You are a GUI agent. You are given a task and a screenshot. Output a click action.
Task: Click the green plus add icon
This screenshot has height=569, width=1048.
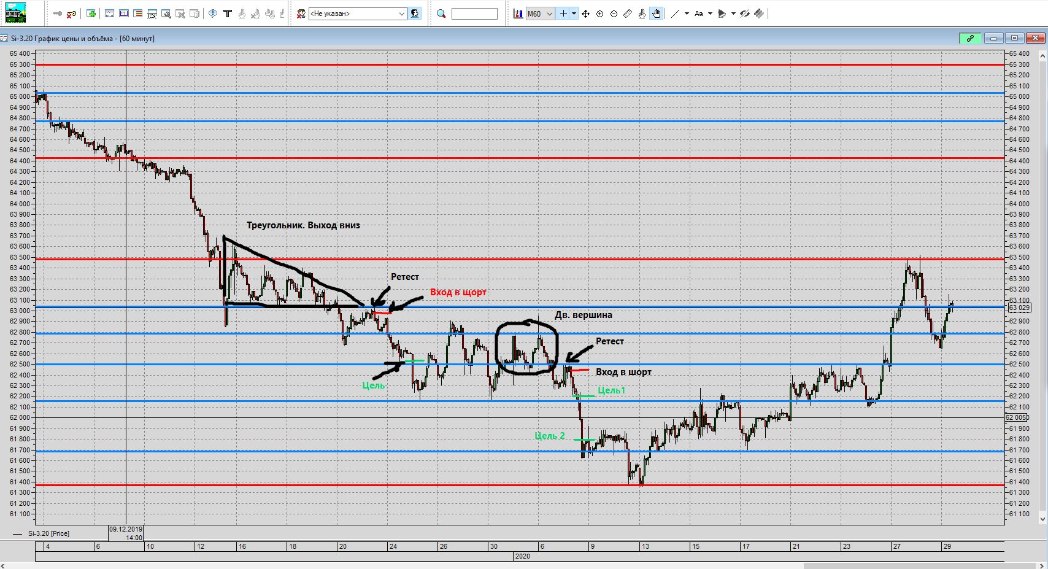click(x=91, y=14)
